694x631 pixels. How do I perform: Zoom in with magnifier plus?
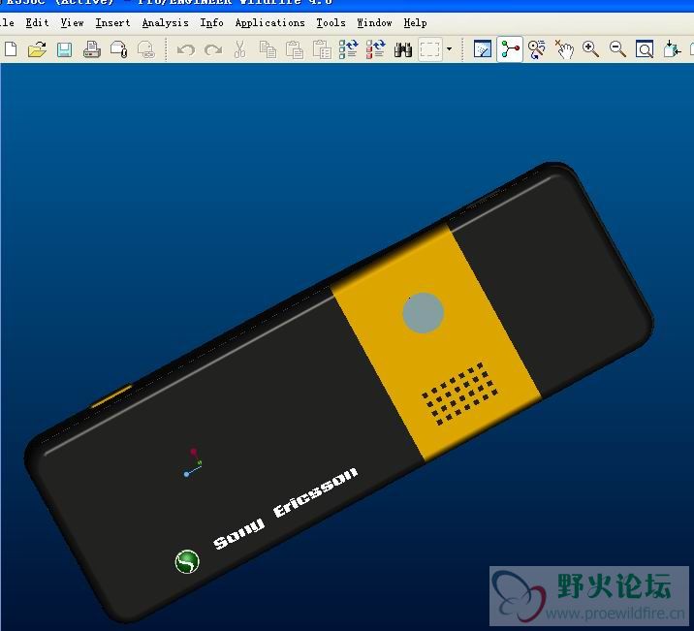pyautogui.click(x=591, y=49)
